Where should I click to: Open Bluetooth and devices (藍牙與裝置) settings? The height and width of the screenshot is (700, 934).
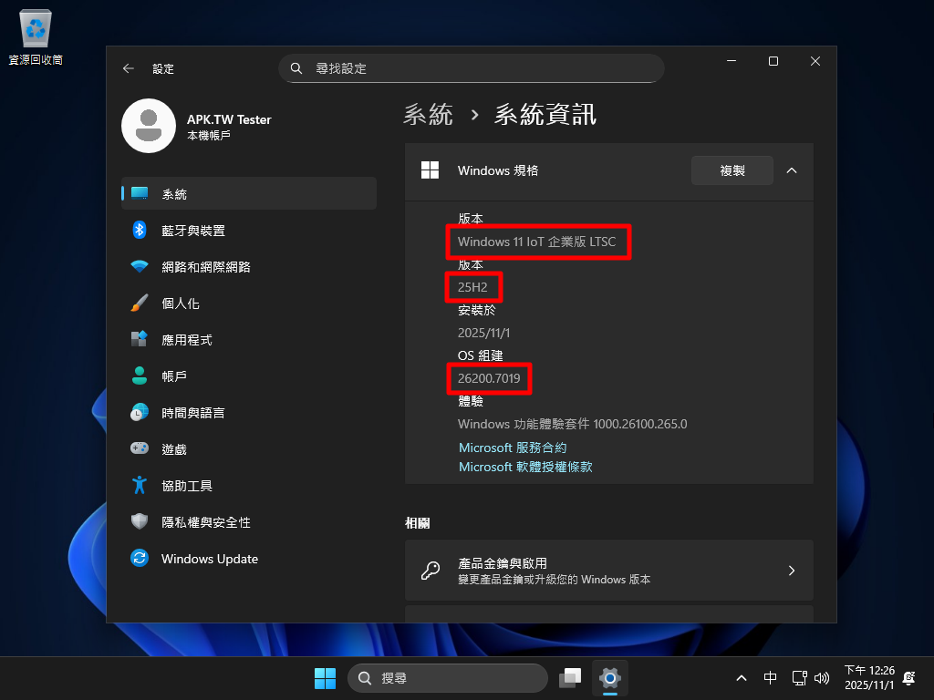(x=192, y=231)
